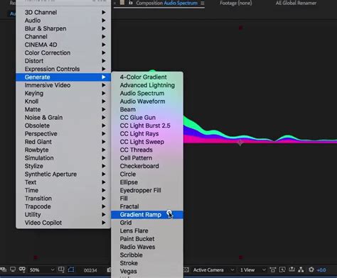Screen dimensions: 337x278
Task: Apply the Checkerboard effect
Action: (x=147, y=166)
